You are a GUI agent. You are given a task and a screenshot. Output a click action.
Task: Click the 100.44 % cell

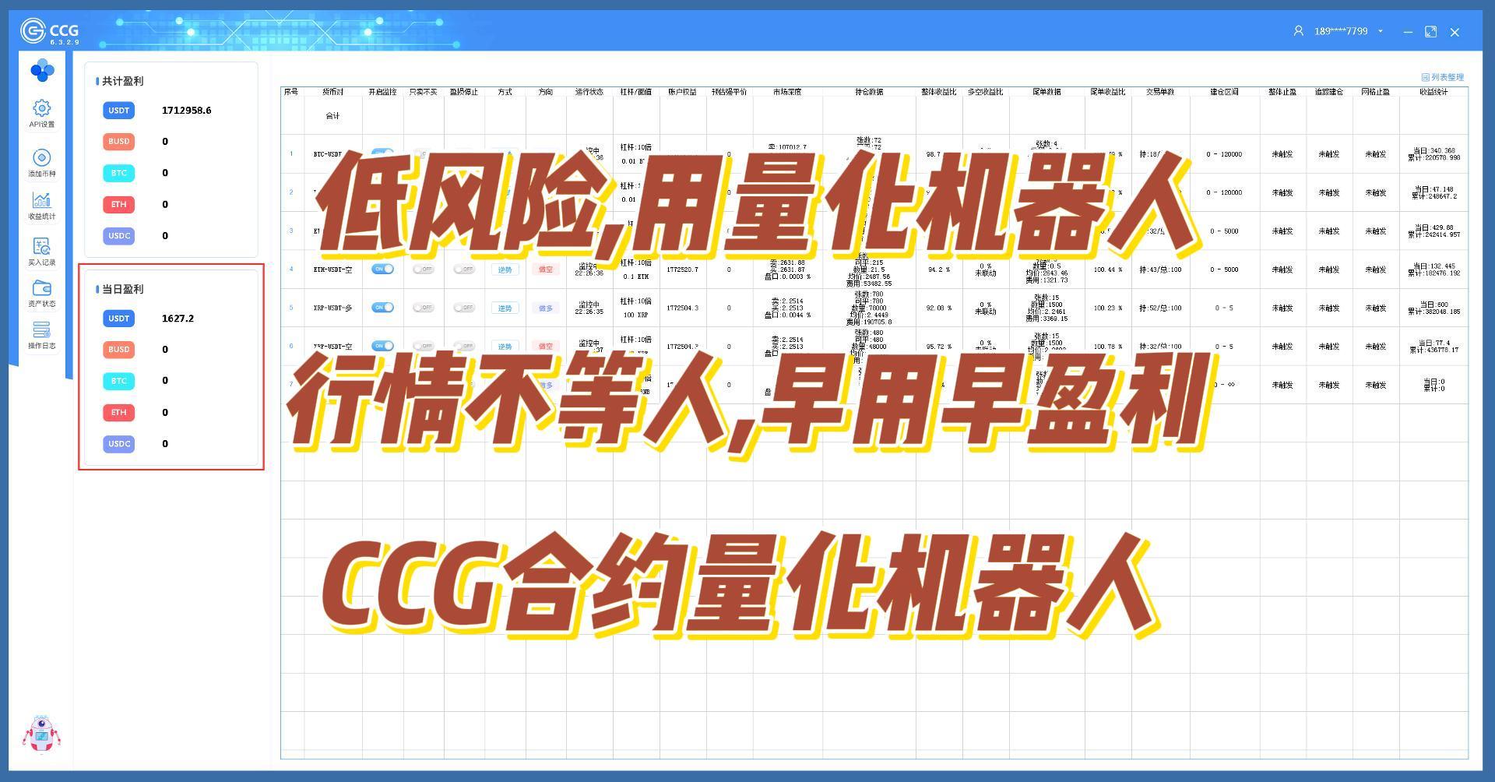(x=1107, y=269)
